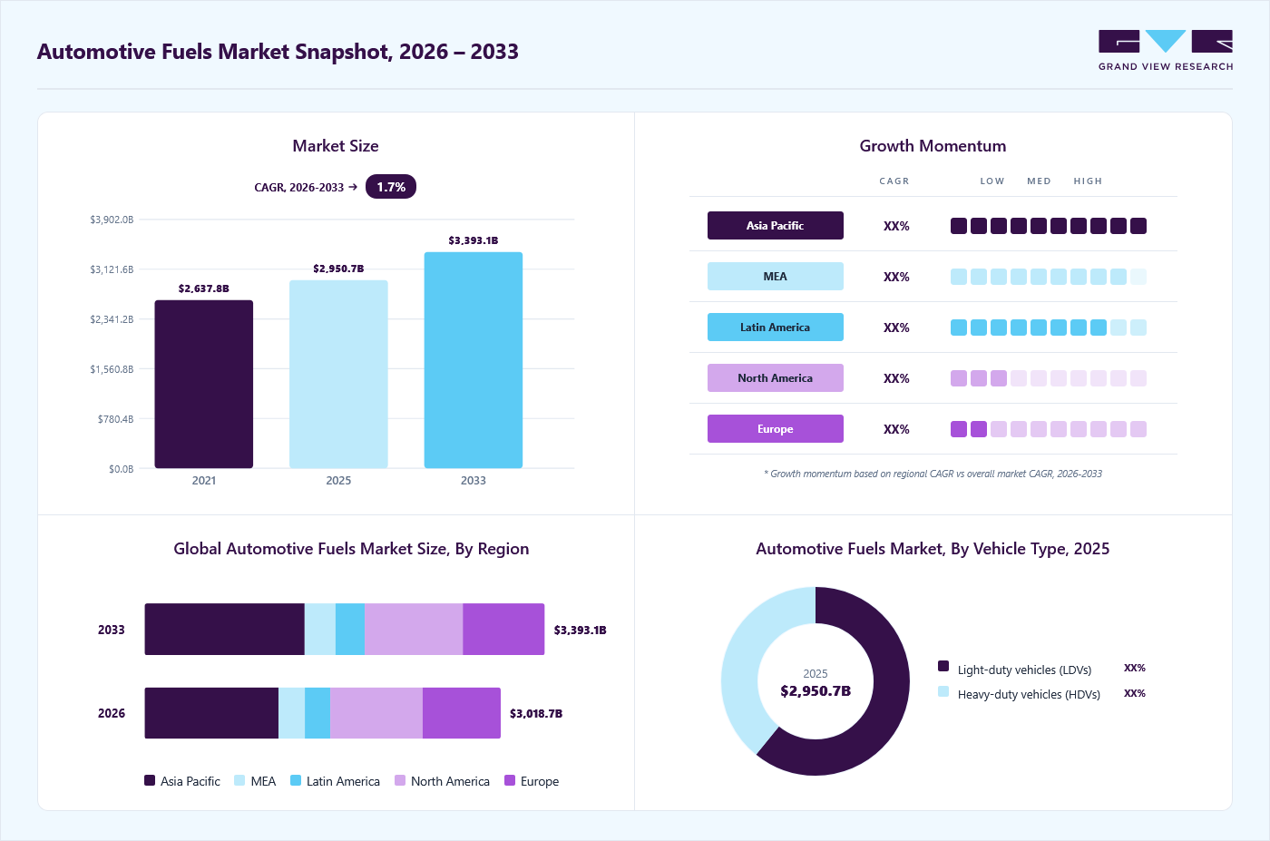1270x841 pixels.
Task: Click the Asia Pacific legend swatch
Action: point(150,780)
